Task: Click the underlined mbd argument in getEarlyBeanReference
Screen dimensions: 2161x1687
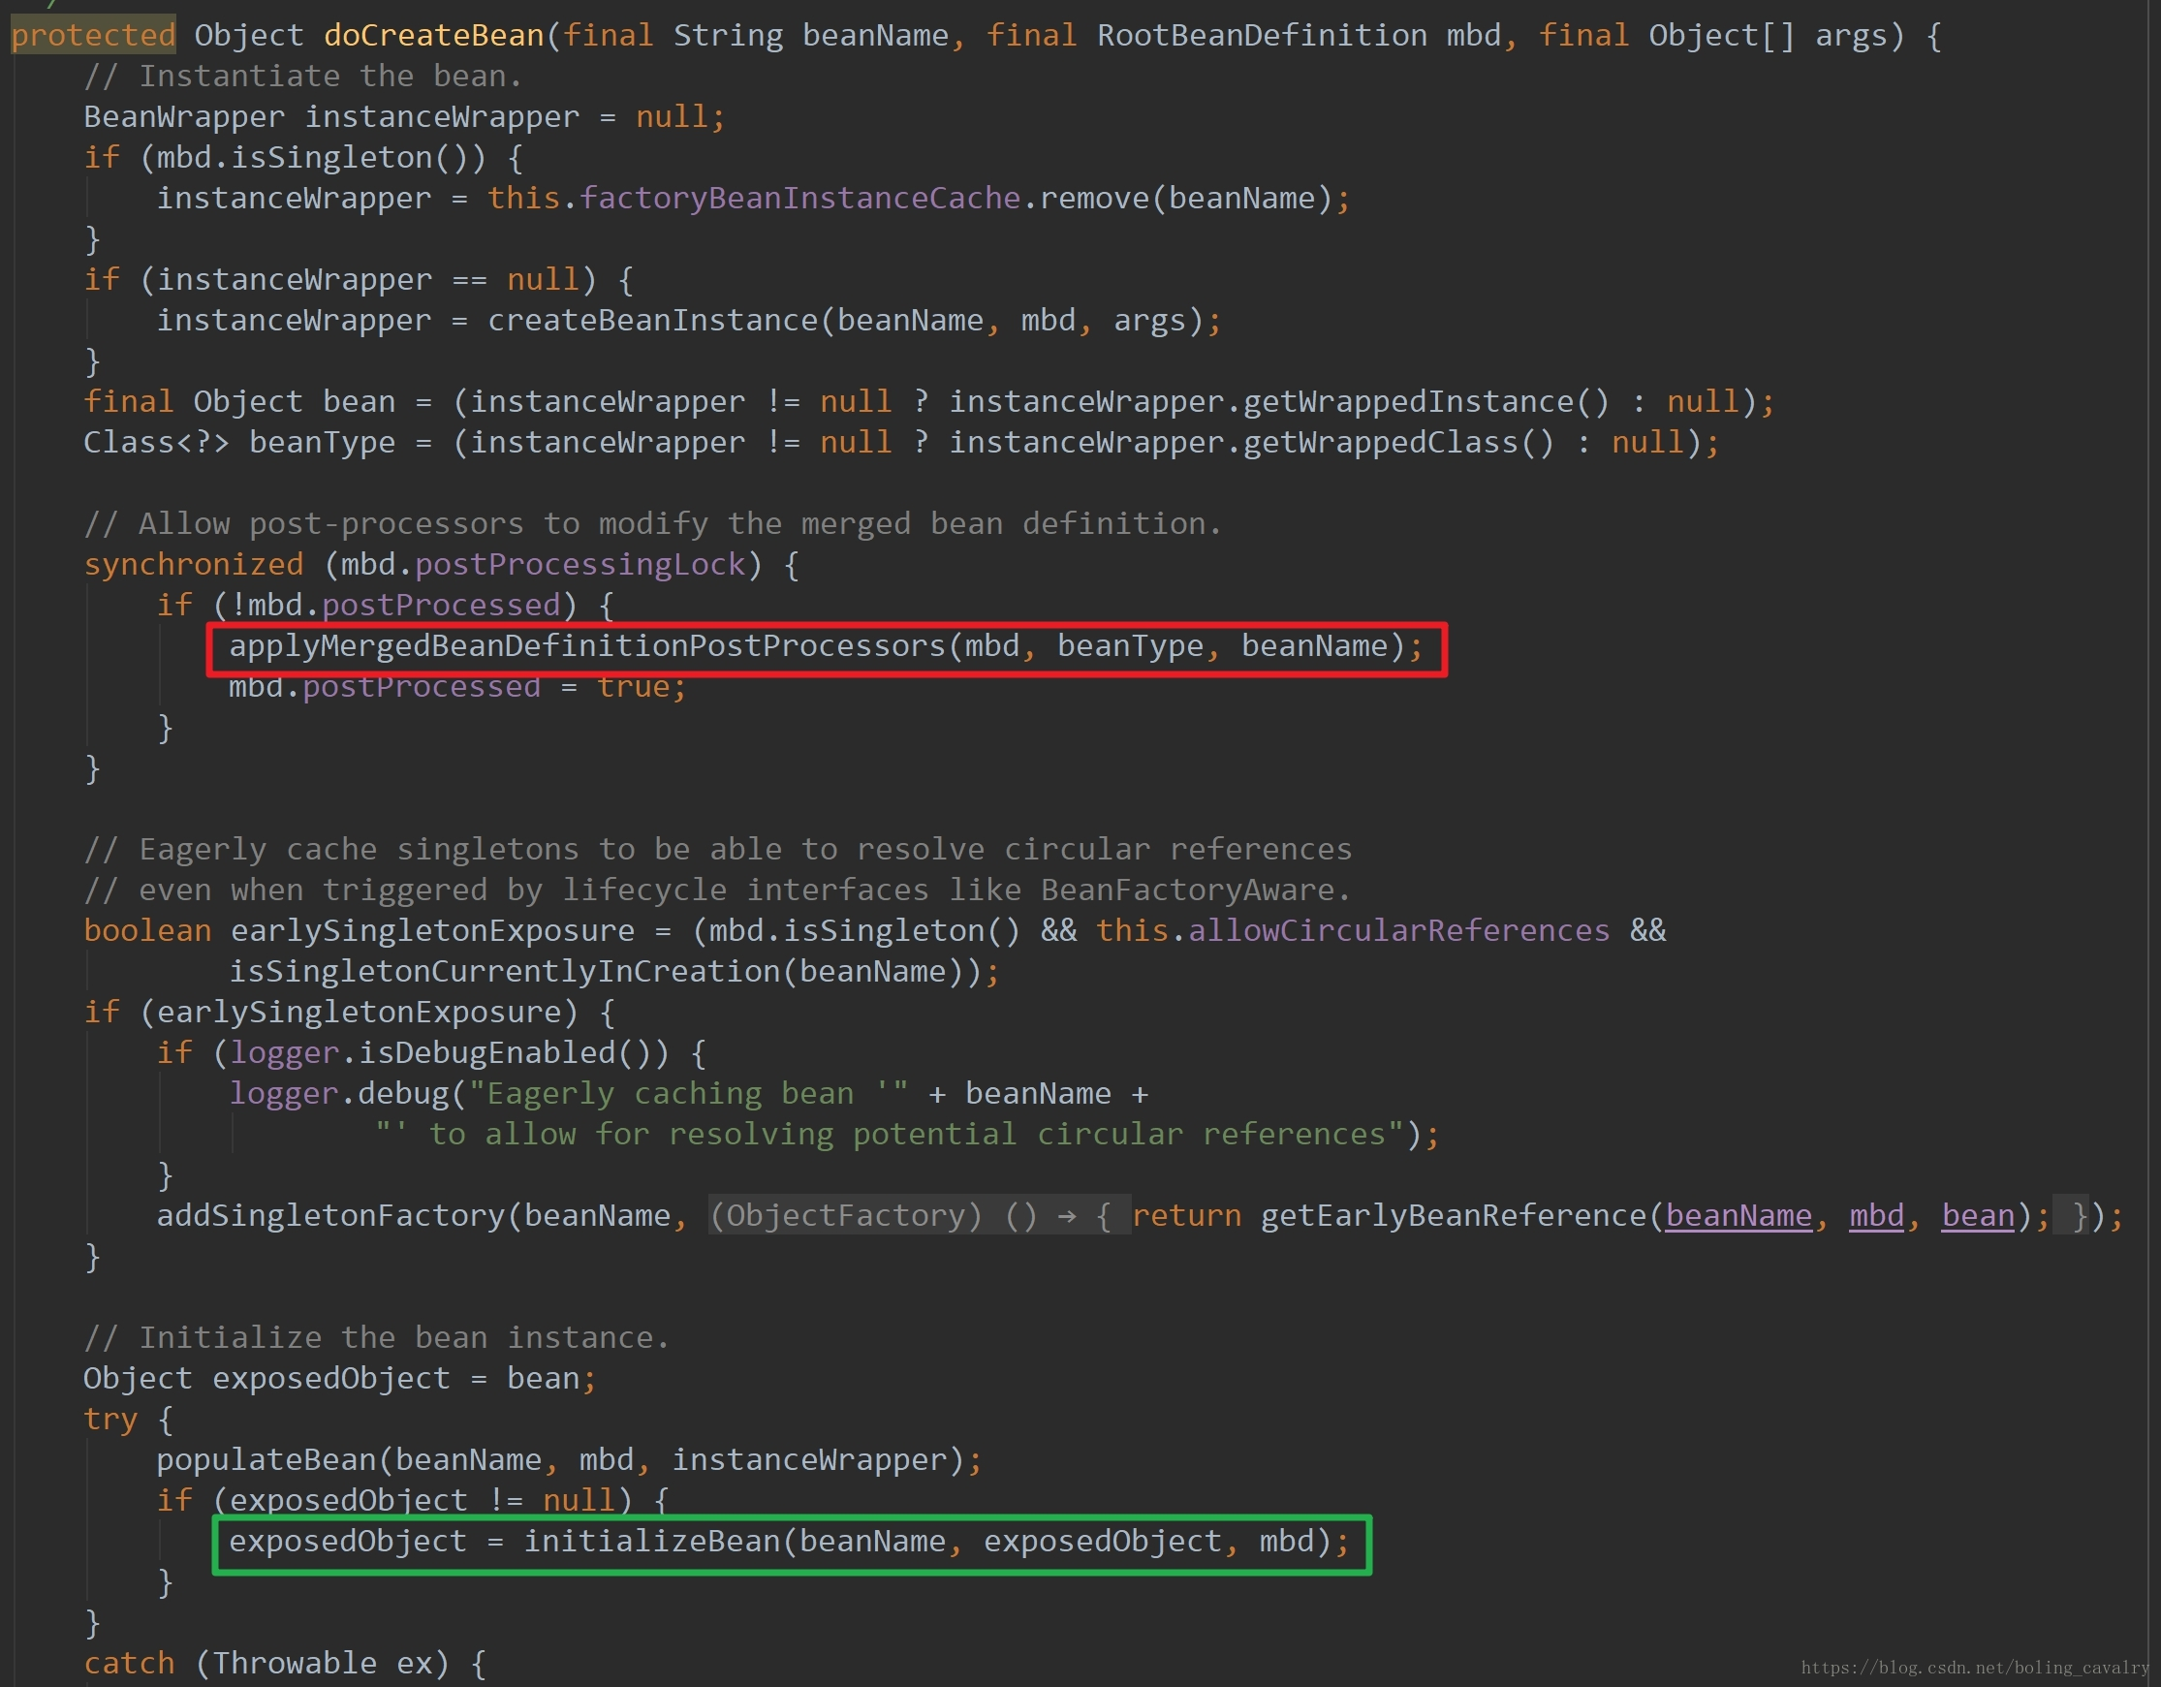Action: point(1876,1215)
